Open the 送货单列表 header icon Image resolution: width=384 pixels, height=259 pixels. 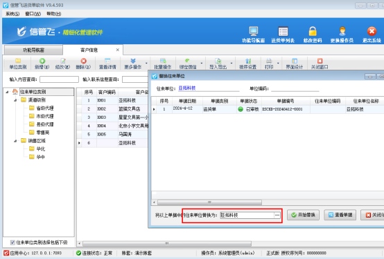[x=283, y=31]
